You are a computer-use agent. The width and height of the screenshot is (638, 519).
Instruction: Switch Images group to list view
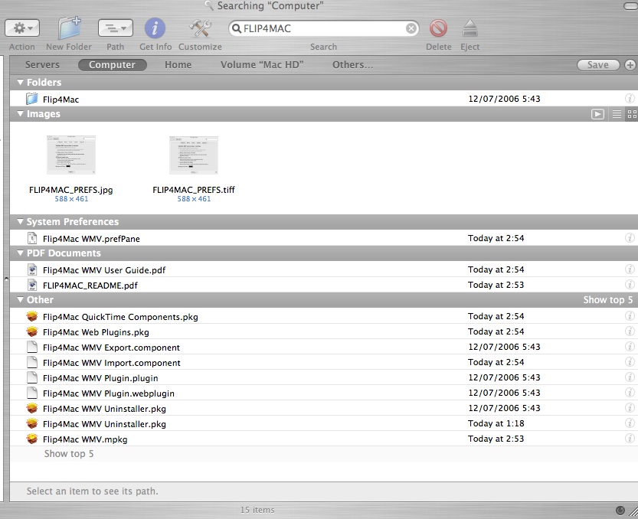point(617,114)
